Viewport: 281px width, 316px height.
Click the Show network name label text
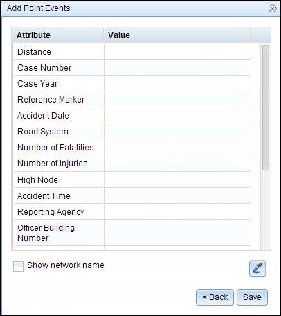[x=66, y=265]
